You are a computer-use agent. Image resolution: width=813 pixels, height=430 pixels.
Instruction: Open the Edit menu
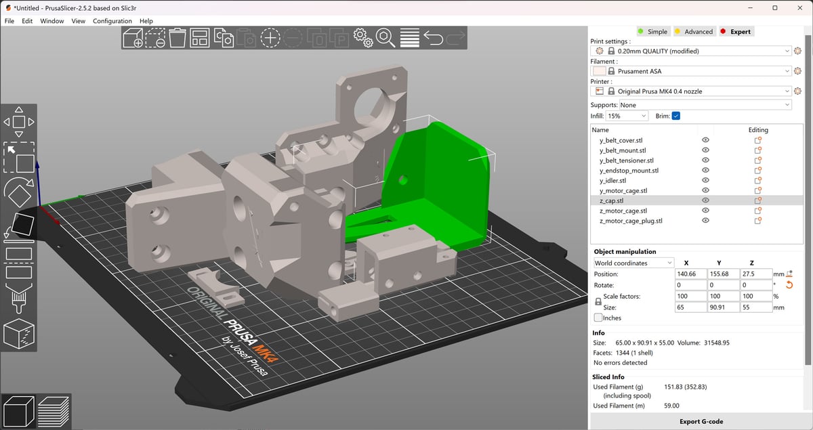point(27,21)
